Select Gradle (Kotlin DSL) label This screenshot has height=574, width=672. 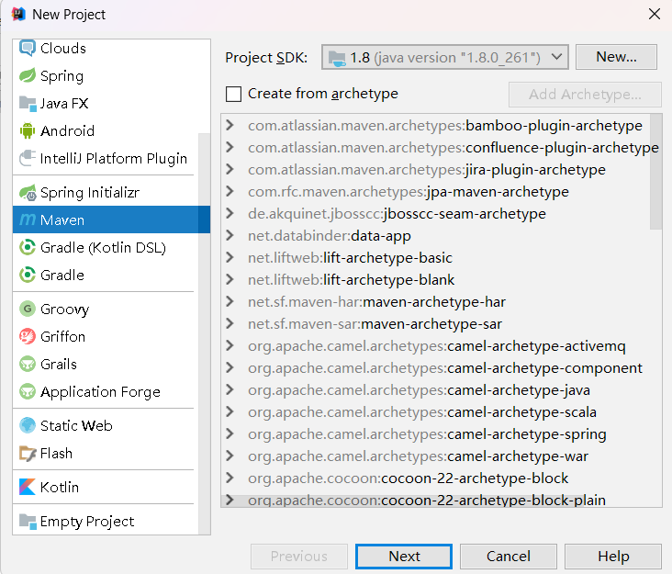pos(103,248)
